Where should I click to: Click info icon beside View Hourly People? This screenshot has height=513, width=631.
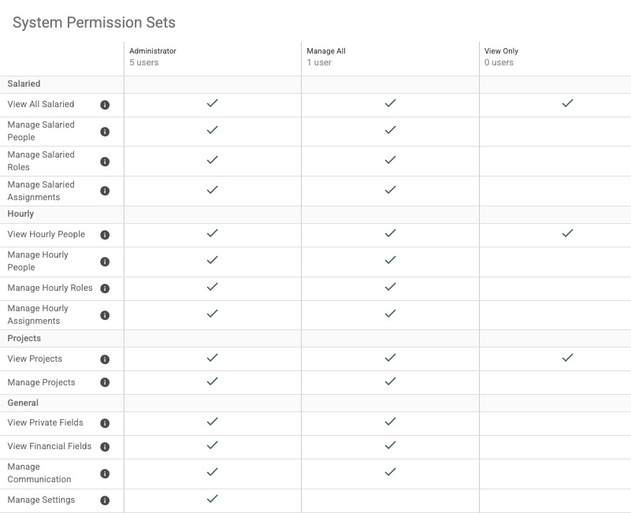click(105, 235)
